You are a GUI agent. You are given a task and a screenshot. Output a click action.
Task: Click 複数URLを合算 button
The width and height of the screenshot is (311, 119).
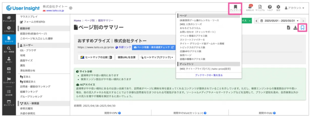click(x=126, y=57)
